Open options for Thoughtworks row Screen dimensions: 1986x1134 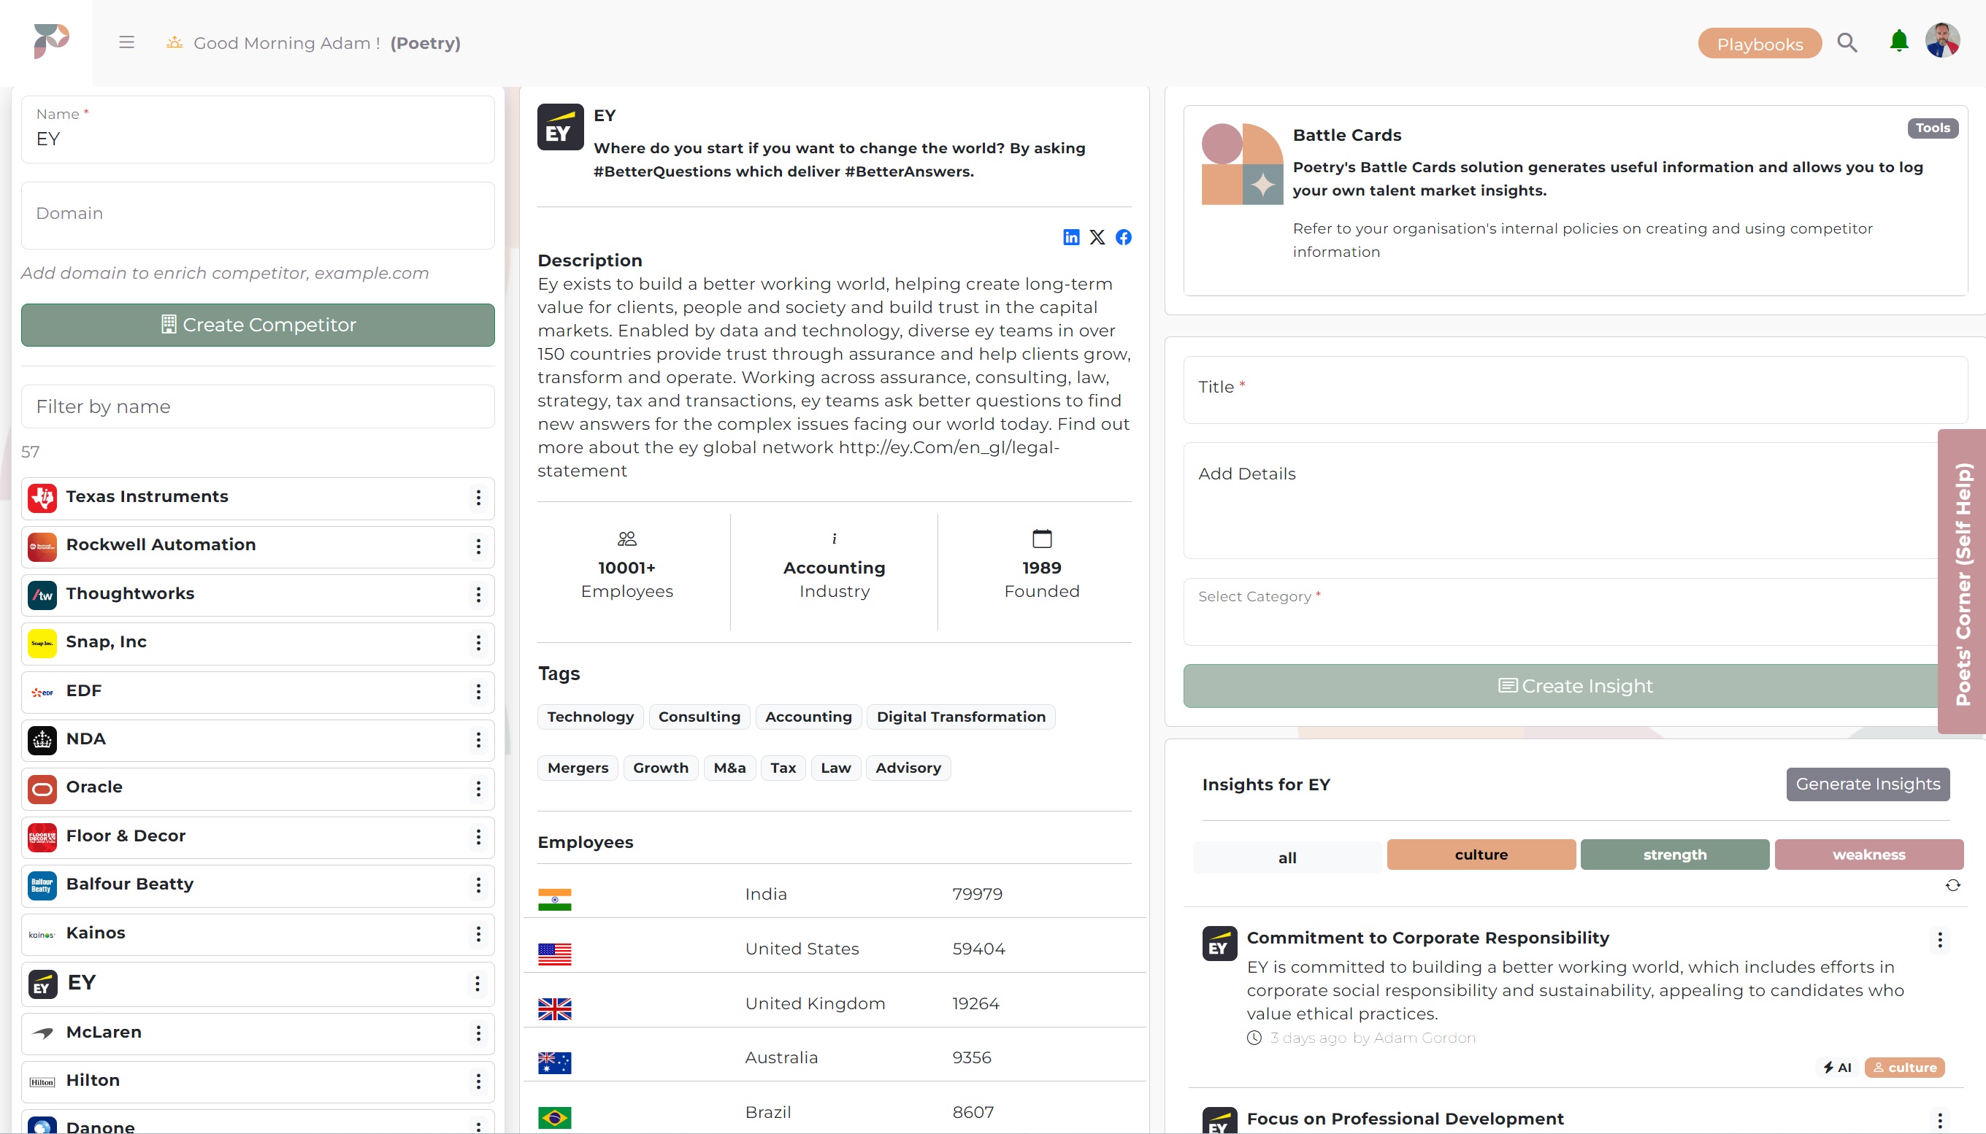pyautogui.click(x=478, y=595)
